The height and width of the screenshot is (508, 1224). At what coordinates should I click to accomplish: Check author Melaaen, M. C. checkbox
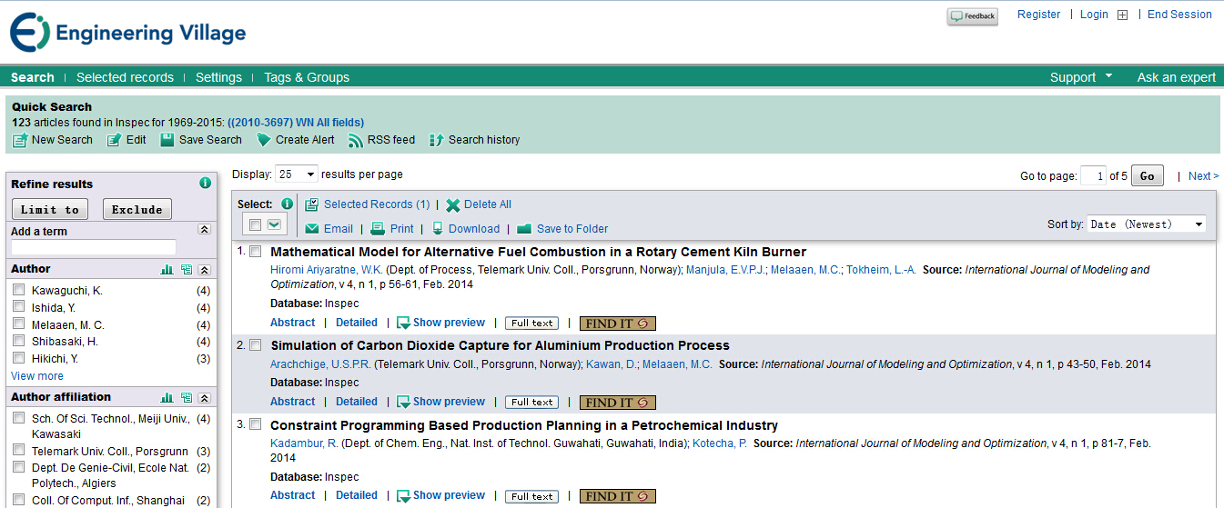(x=19, y=324)
